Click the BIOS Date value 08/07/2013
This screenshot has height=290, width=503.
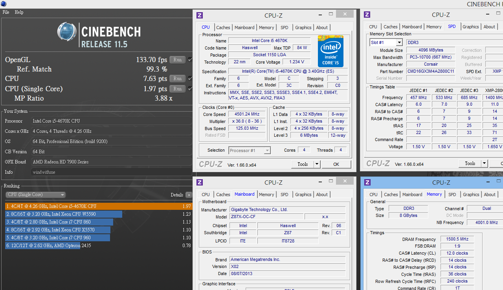tap(287, 273)
